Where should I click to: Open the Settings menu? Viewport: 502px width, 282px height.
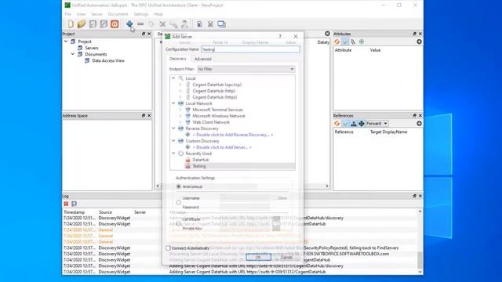point(141,14)
